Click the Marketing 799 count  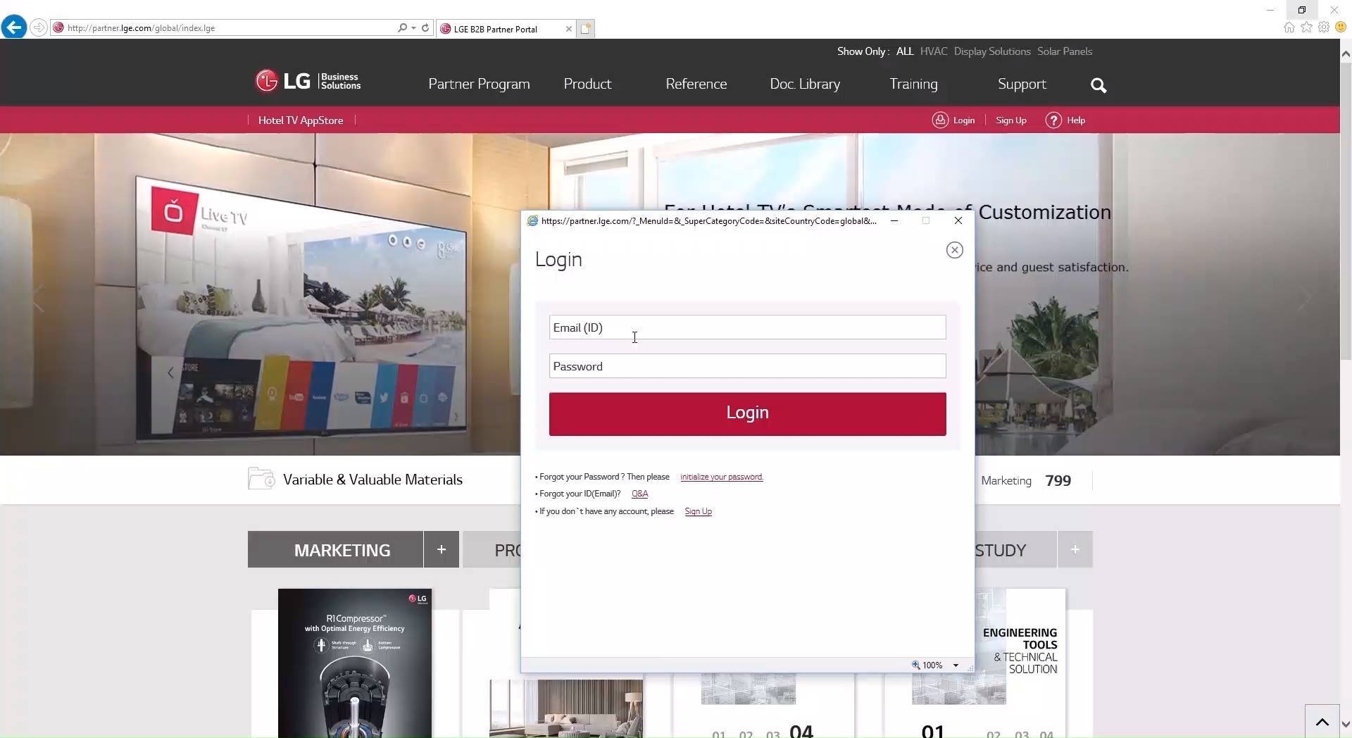pos(1026,480)
